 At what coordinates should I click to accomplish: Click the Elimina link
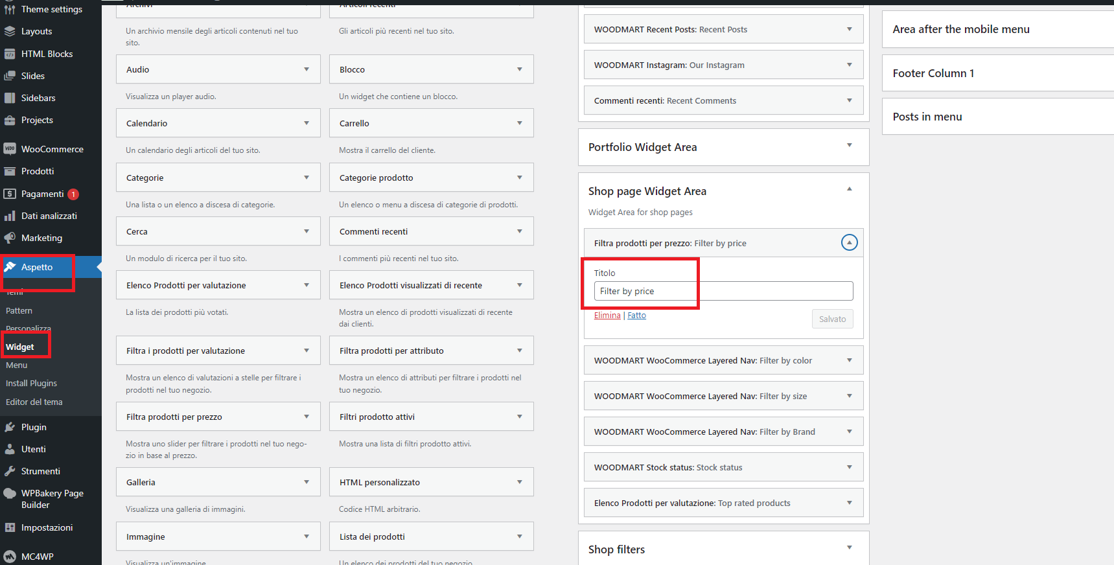click(x=607, y=316)
